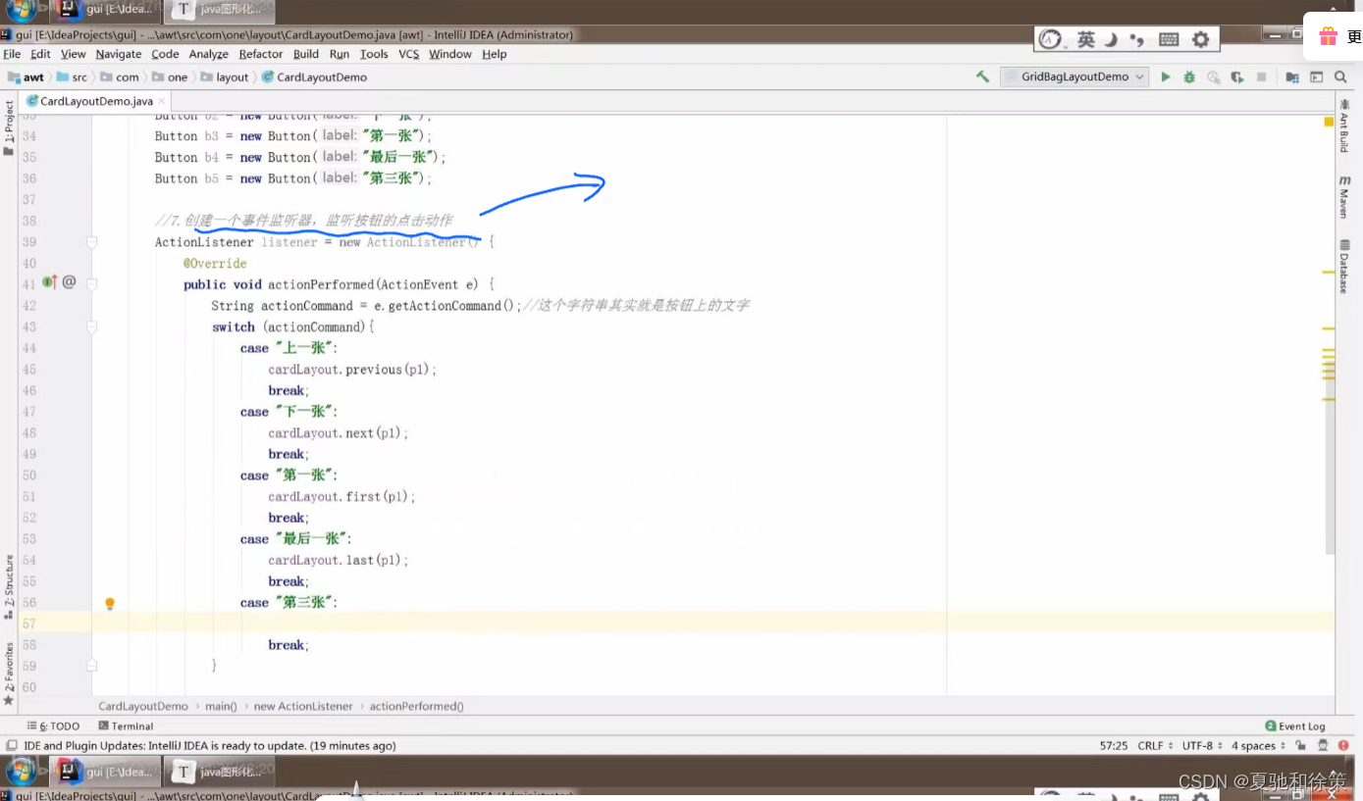The width and height of the screenshot is (1363, 801).
Task: Toggle IME punctuation mode icon
Action: tap(1137, 39)
